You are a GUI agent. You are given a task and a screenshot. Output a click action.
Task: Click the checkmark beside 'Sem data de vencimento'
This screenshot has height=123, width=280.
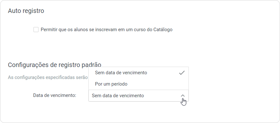pos(182,73)
